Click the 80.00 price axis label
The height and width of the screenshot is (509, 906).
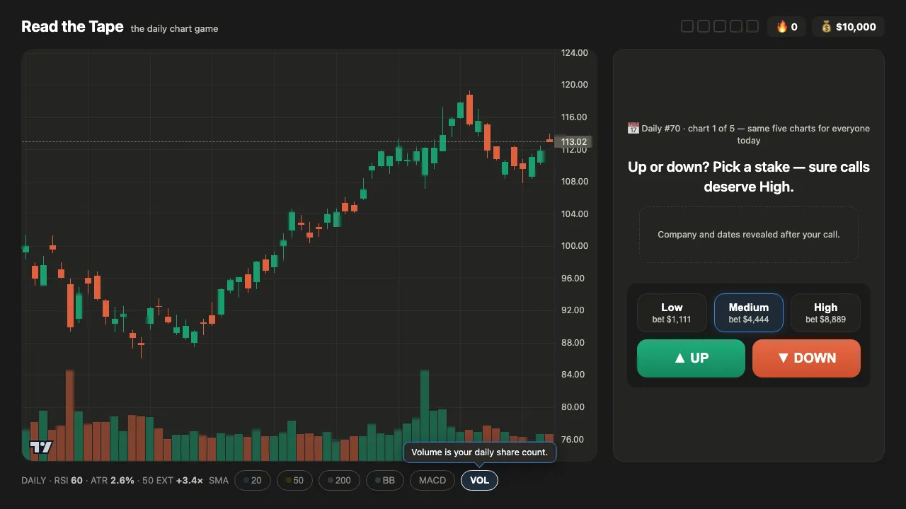[574, 407]
